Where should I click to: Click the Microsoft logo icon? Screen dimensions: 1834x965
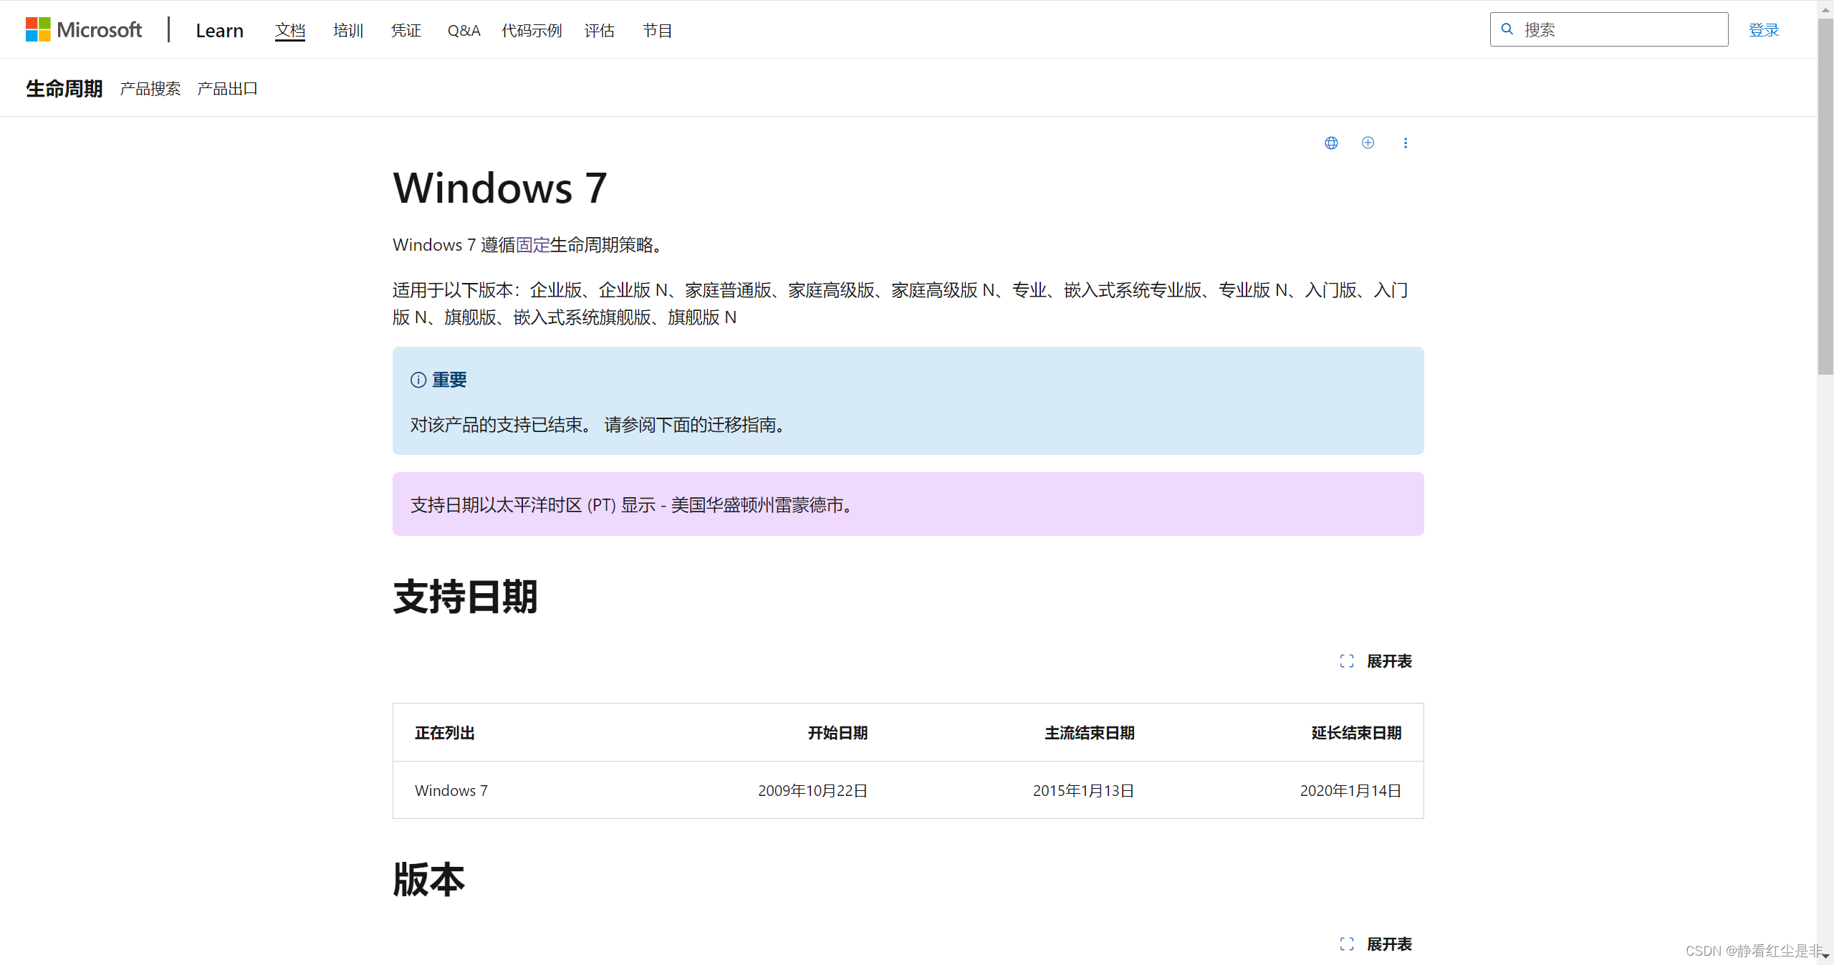[x=38, y=29]
